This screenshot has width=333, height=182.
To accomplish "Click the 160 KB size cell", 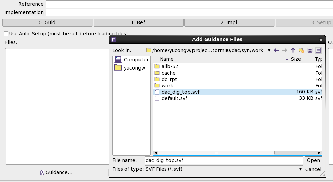I will pos(302,92).
